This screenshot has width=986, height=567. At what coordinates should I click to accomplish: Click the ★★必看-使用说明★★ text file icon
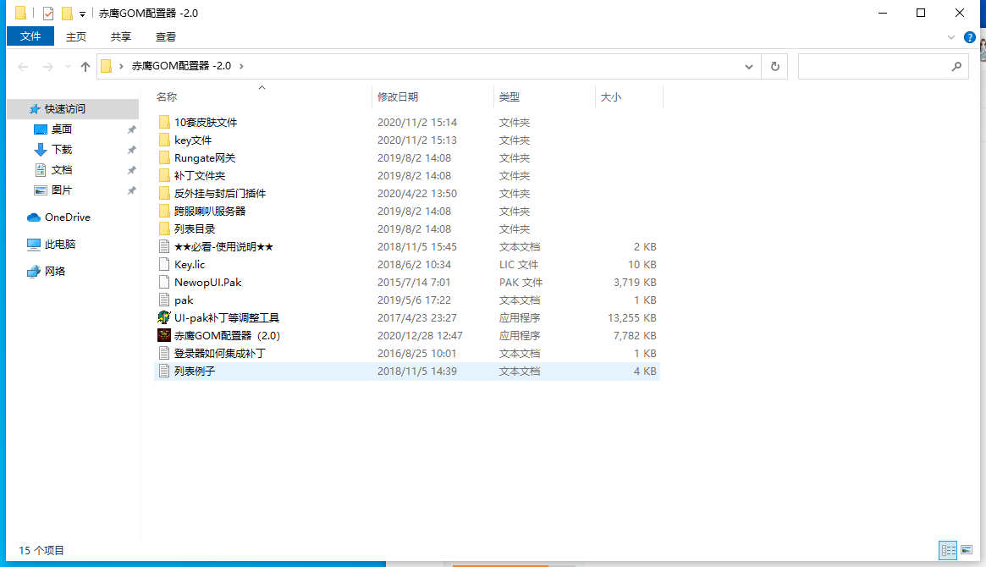[x=164, y=246]
